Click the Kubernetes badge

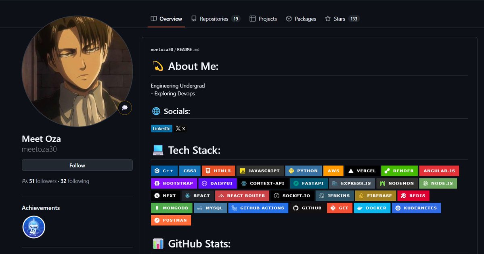point(417,208)
